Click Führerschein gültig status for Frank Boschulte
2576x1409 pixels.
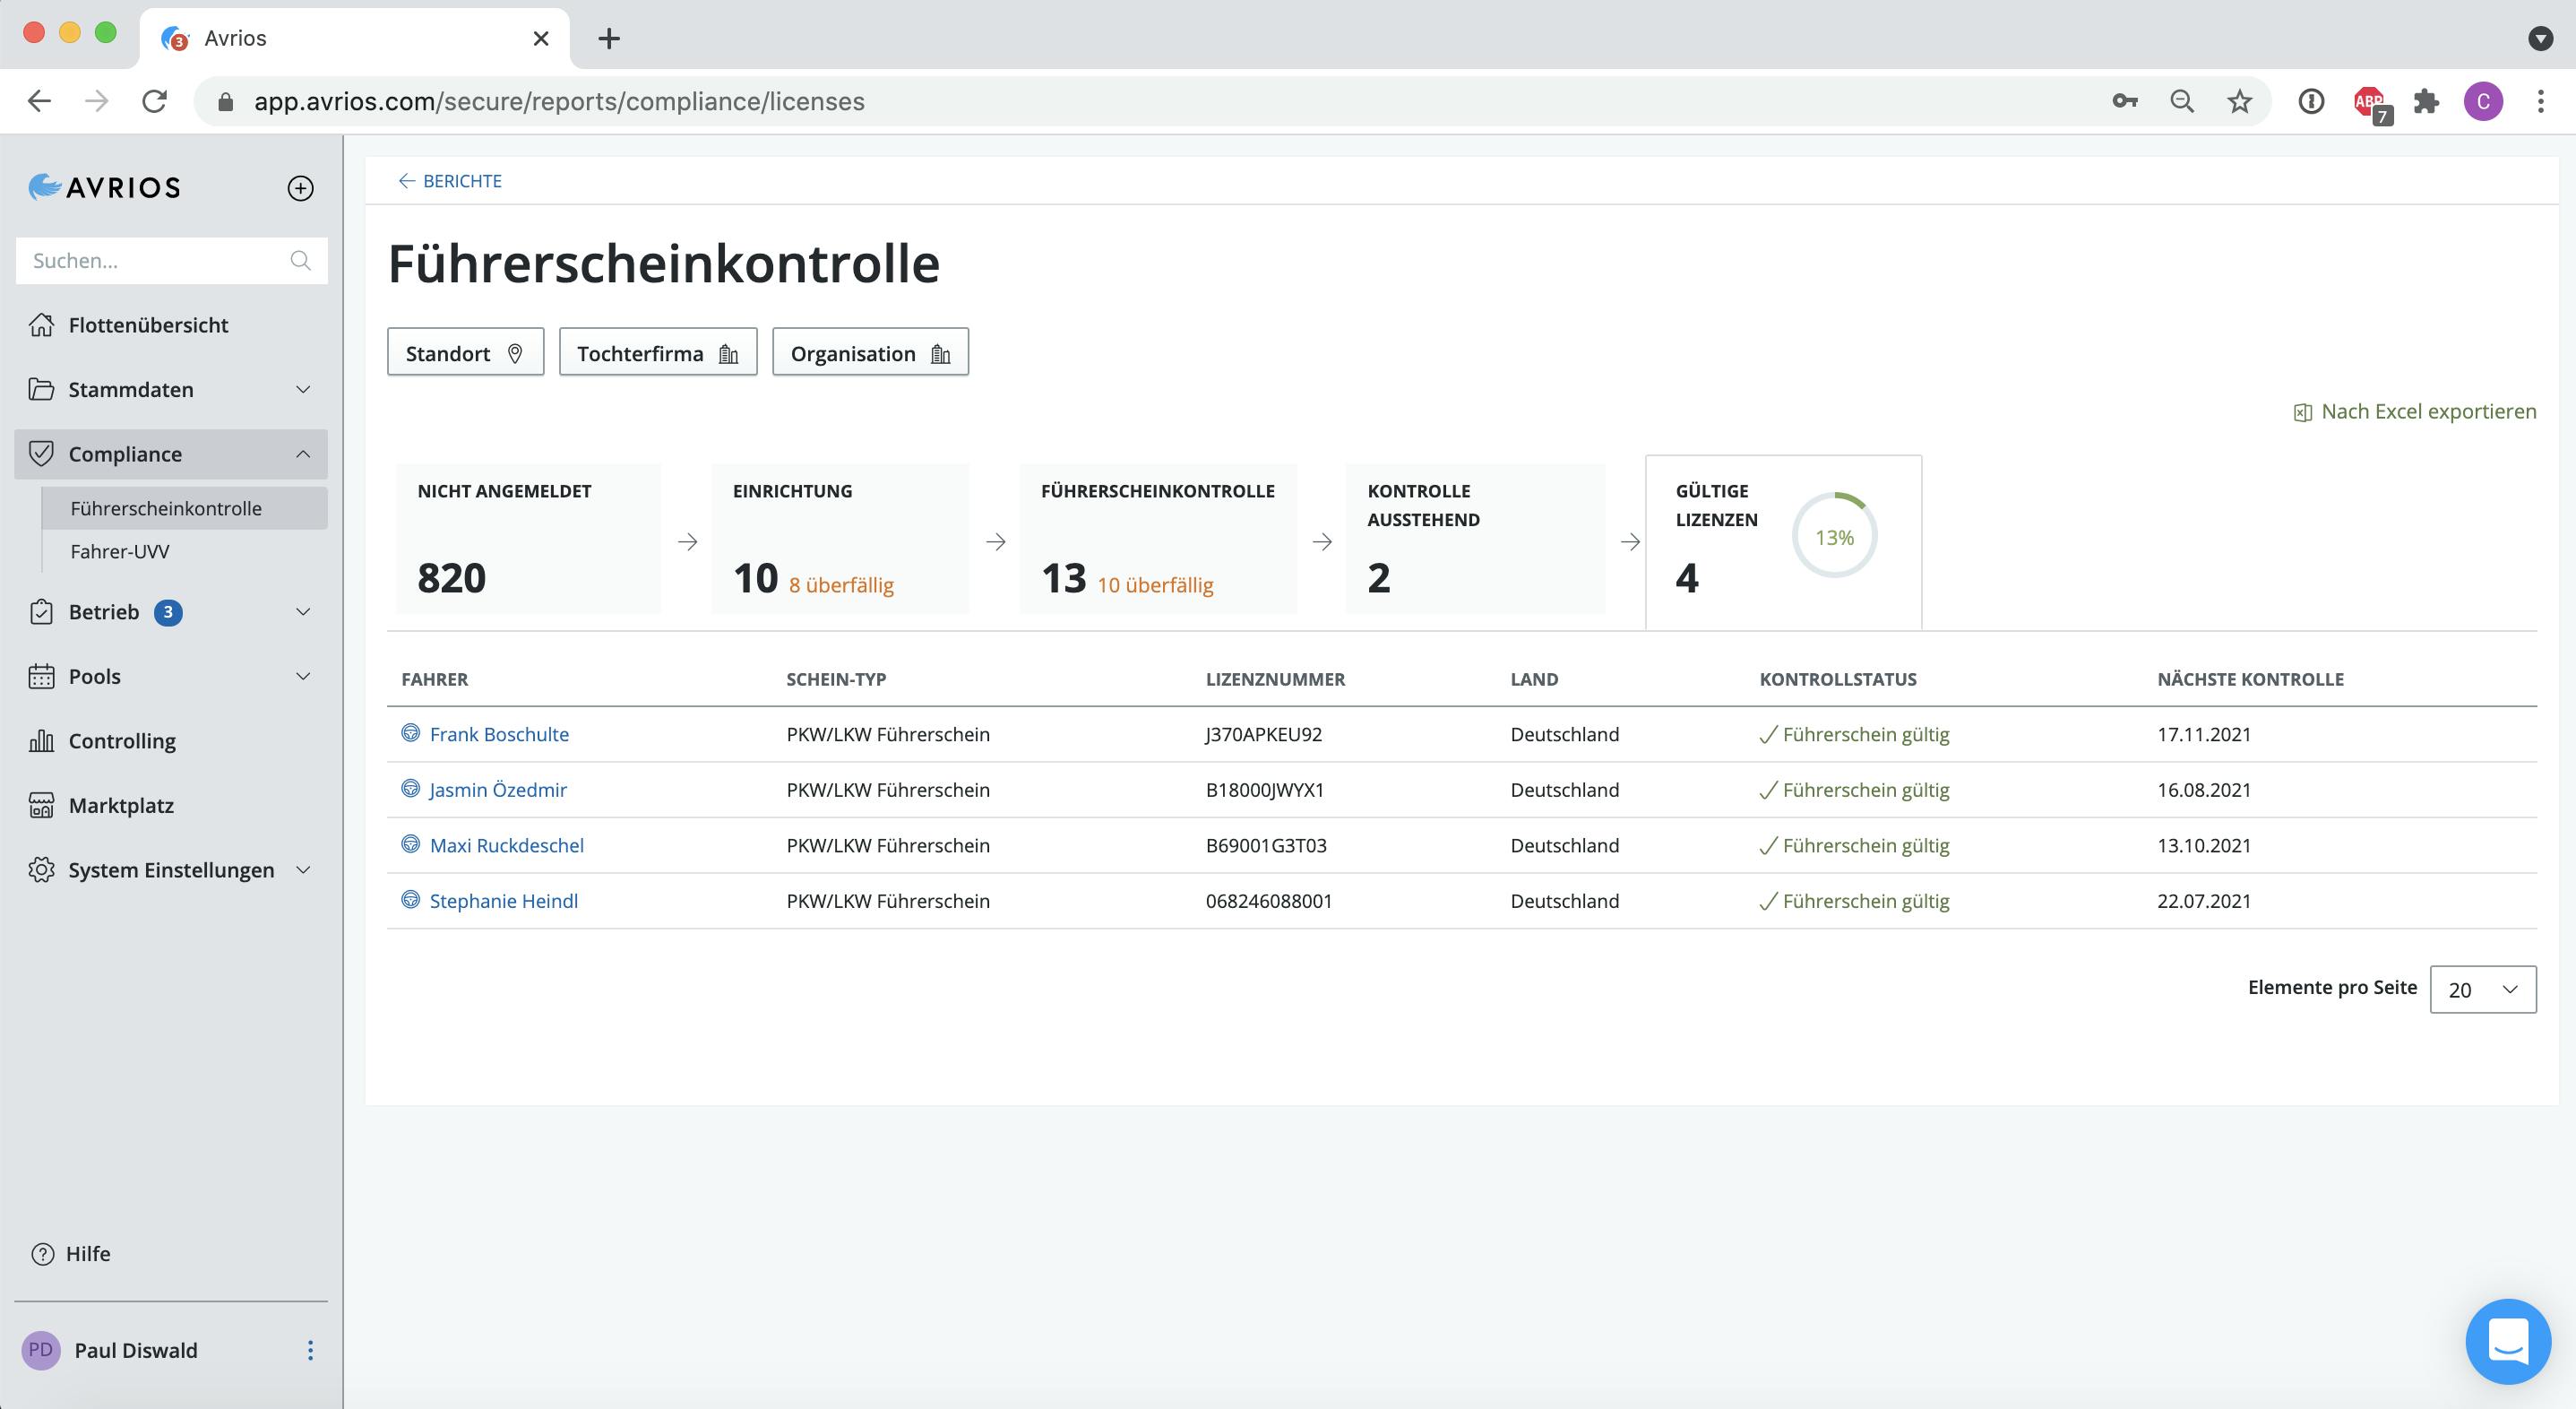coord(1855,734)
